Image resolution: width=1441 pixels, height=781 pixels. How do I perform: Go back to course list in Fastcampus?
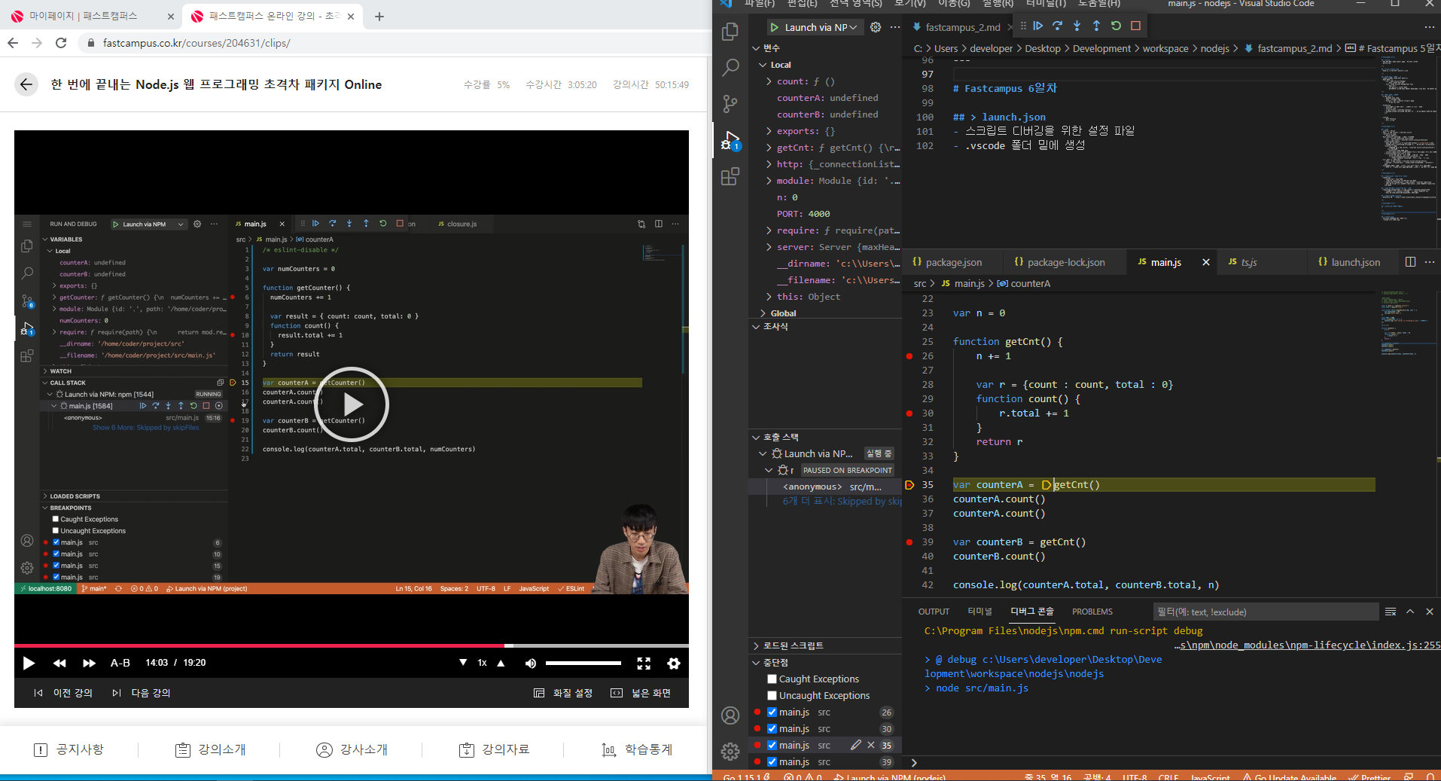26,84
